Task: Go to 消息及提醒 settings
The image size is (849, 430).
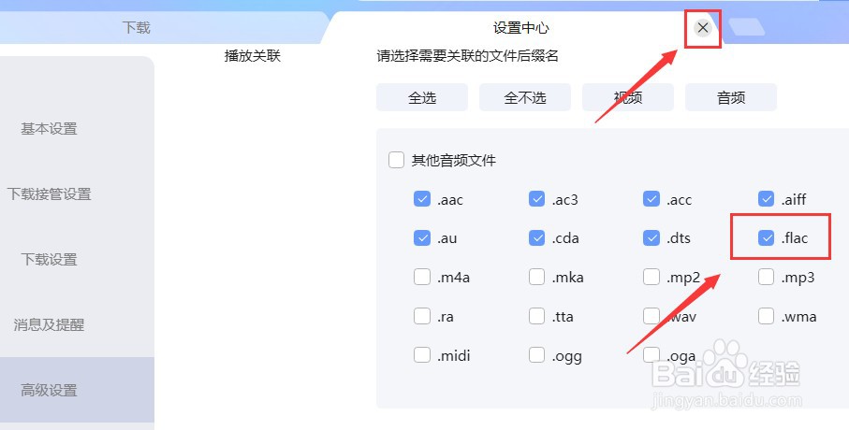Action: point(49,325)
